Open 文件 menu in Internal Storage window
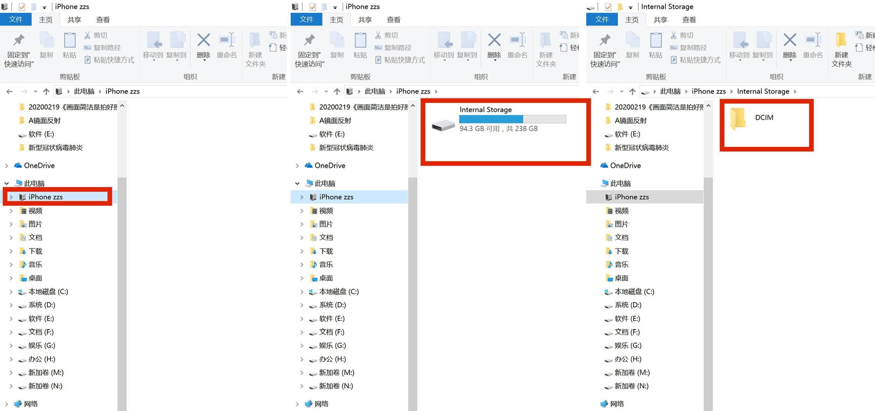This screenshot has height=411, width=875. point(602,20)
